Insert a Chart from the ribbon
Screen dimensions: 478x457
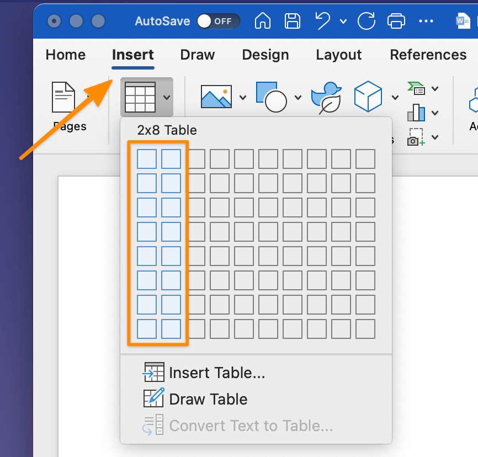tap(416, 113)
